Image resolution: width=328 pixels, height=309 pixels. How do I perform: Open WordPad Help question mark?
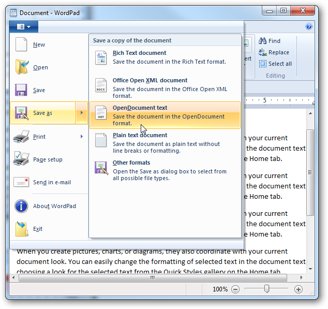point(309,26)
